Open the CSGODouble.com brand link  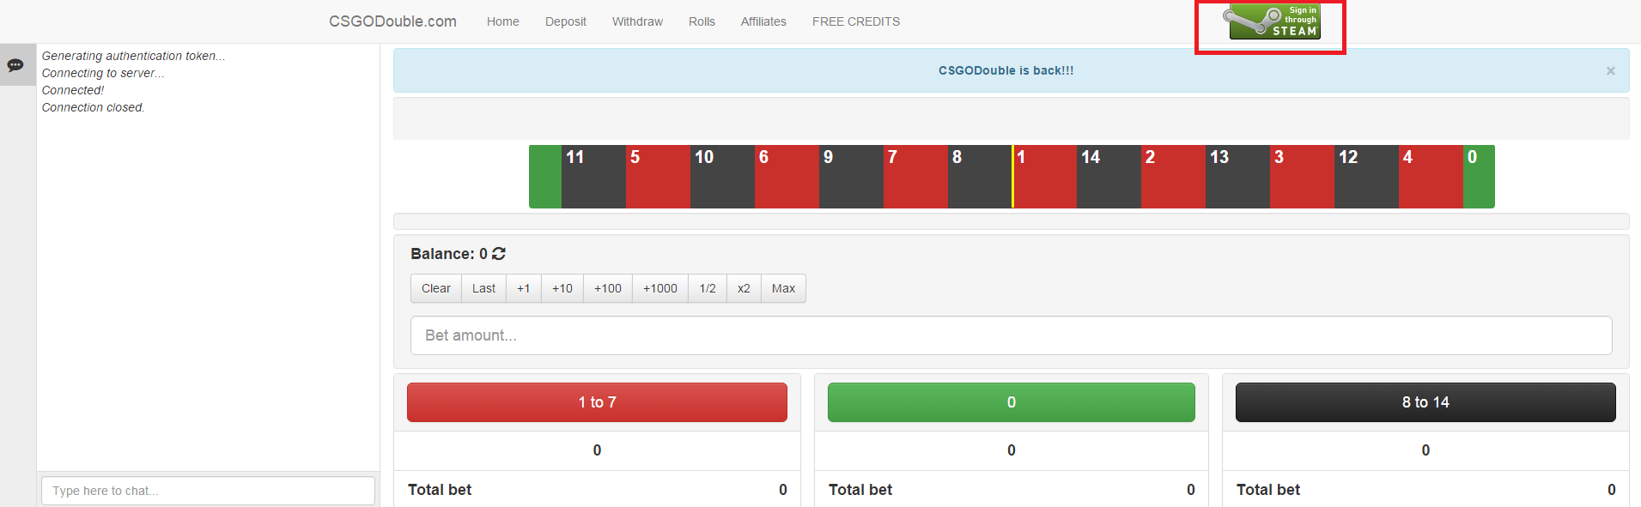point(392,21)
